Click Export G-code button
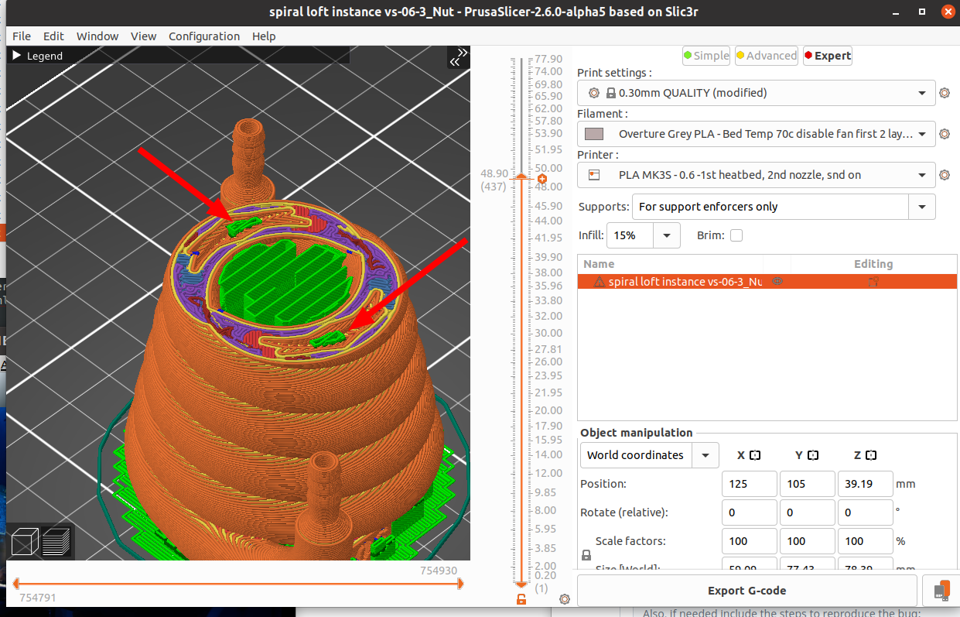 [747, 591]
